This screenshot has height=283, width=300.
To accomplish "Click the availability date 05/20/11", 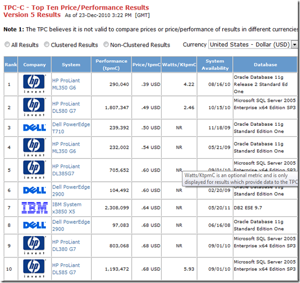I will coord(219,208).
